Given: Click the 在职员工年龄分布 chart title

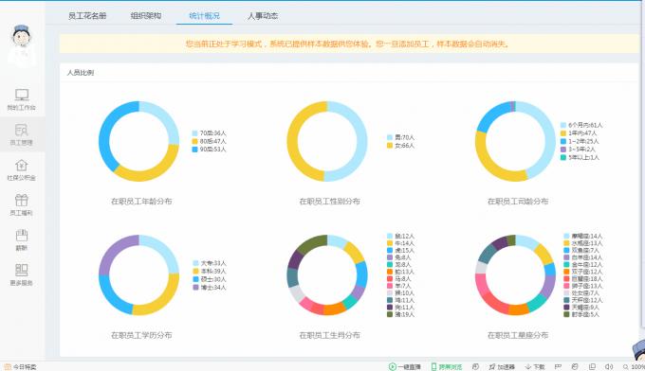Looking at the screenshot, I should 141,201.
